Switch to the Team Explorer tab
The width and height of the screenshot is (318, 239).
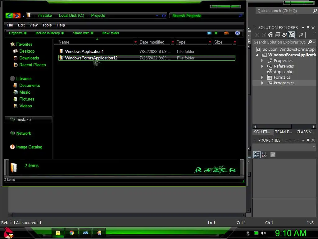(x=283, y=132)
